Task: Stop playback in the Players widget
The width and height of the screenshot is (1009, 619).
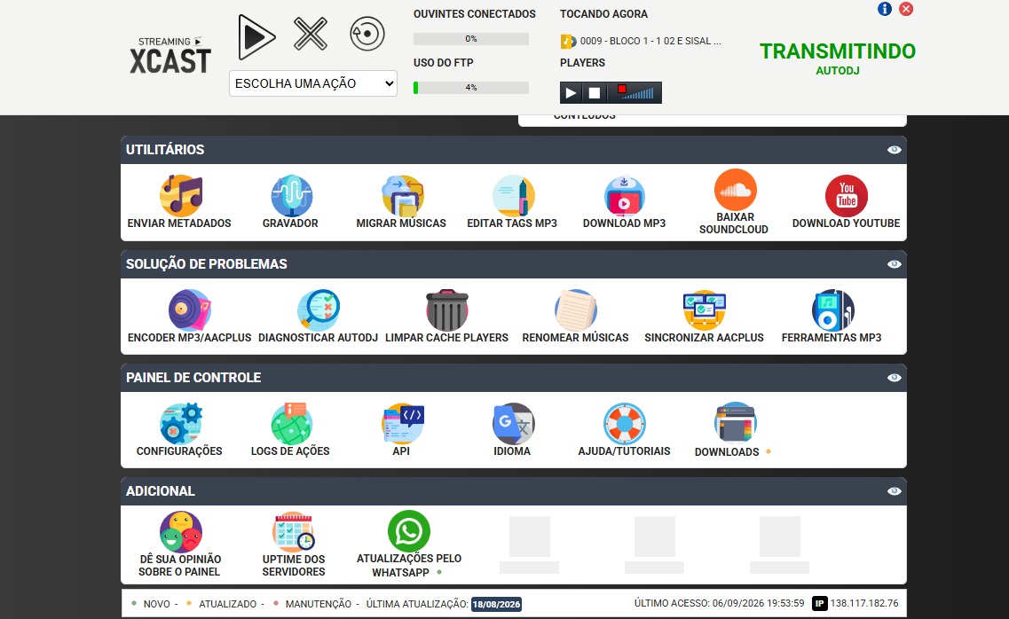Action: (594, 93)
